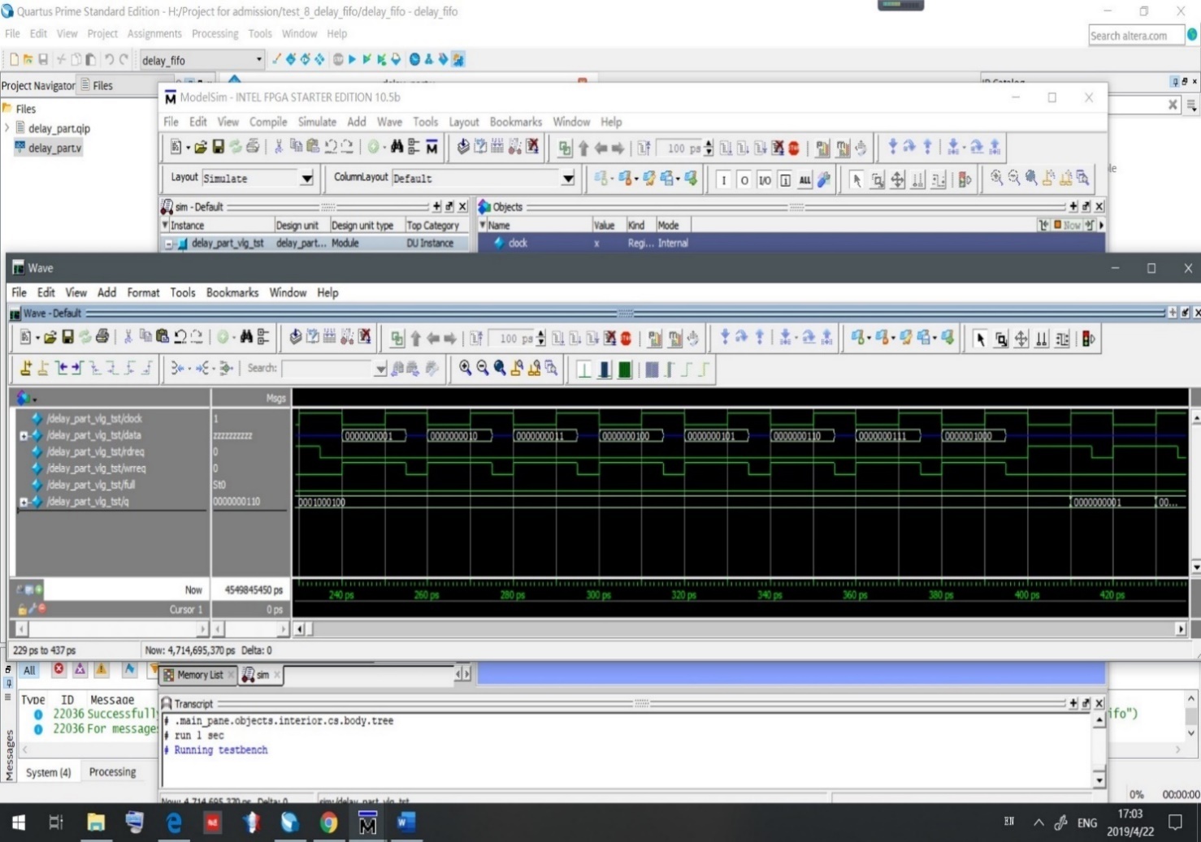Viewport: 1201px width, 842px height.
Task: Open the Layout Simulate dropdown
Action: pos(306,178)
